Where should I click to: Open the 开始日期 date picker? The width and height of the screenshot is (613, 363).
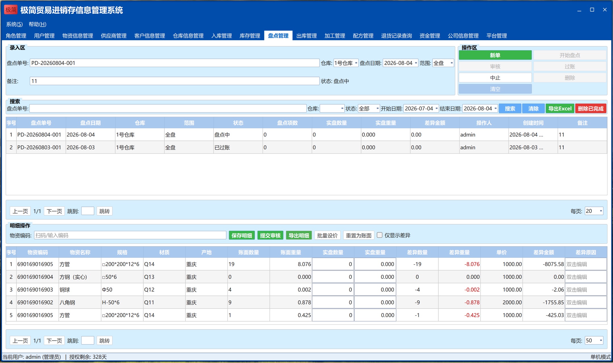pyautogui.click(x=421, y=108)
